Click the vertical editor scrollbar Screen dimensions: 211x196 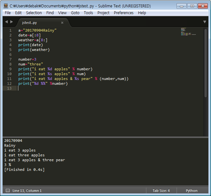coord(206,63)
